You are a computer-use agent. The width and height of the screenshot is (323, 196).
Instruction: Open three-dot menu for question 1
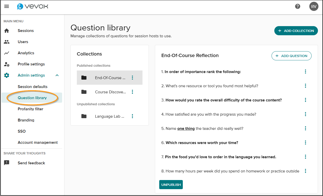(306, 72)
